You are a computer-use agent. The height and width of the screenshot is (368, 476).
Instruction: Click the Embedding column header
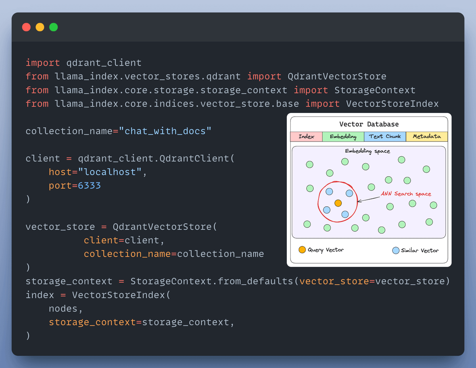343,136
